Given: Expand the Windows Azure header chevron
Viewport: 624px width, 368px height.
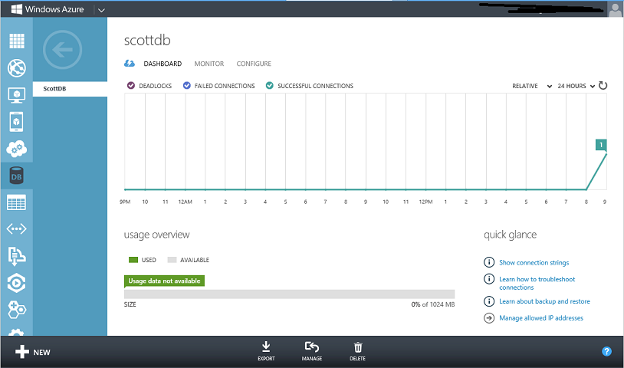Looking at the screenshot, I should [101, 10].
